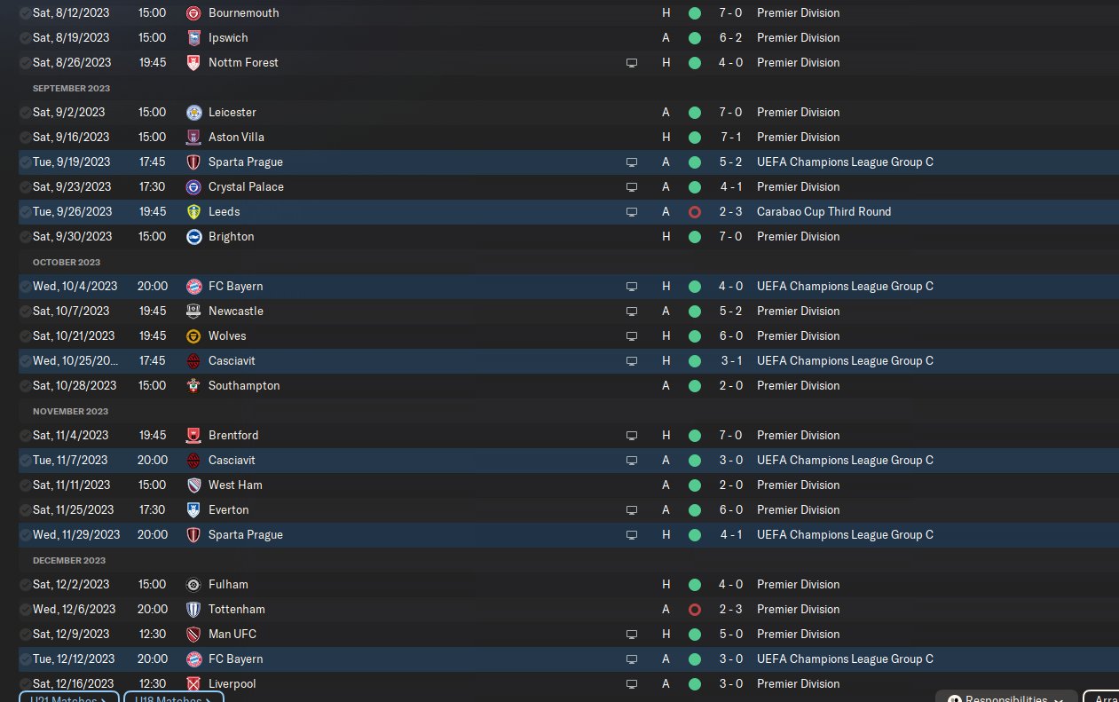The image size is (1119, 702).
Task: Click the Sparta Prague badge on 9/19/2023
Action: pyautogui.click(x=193, y=162)
